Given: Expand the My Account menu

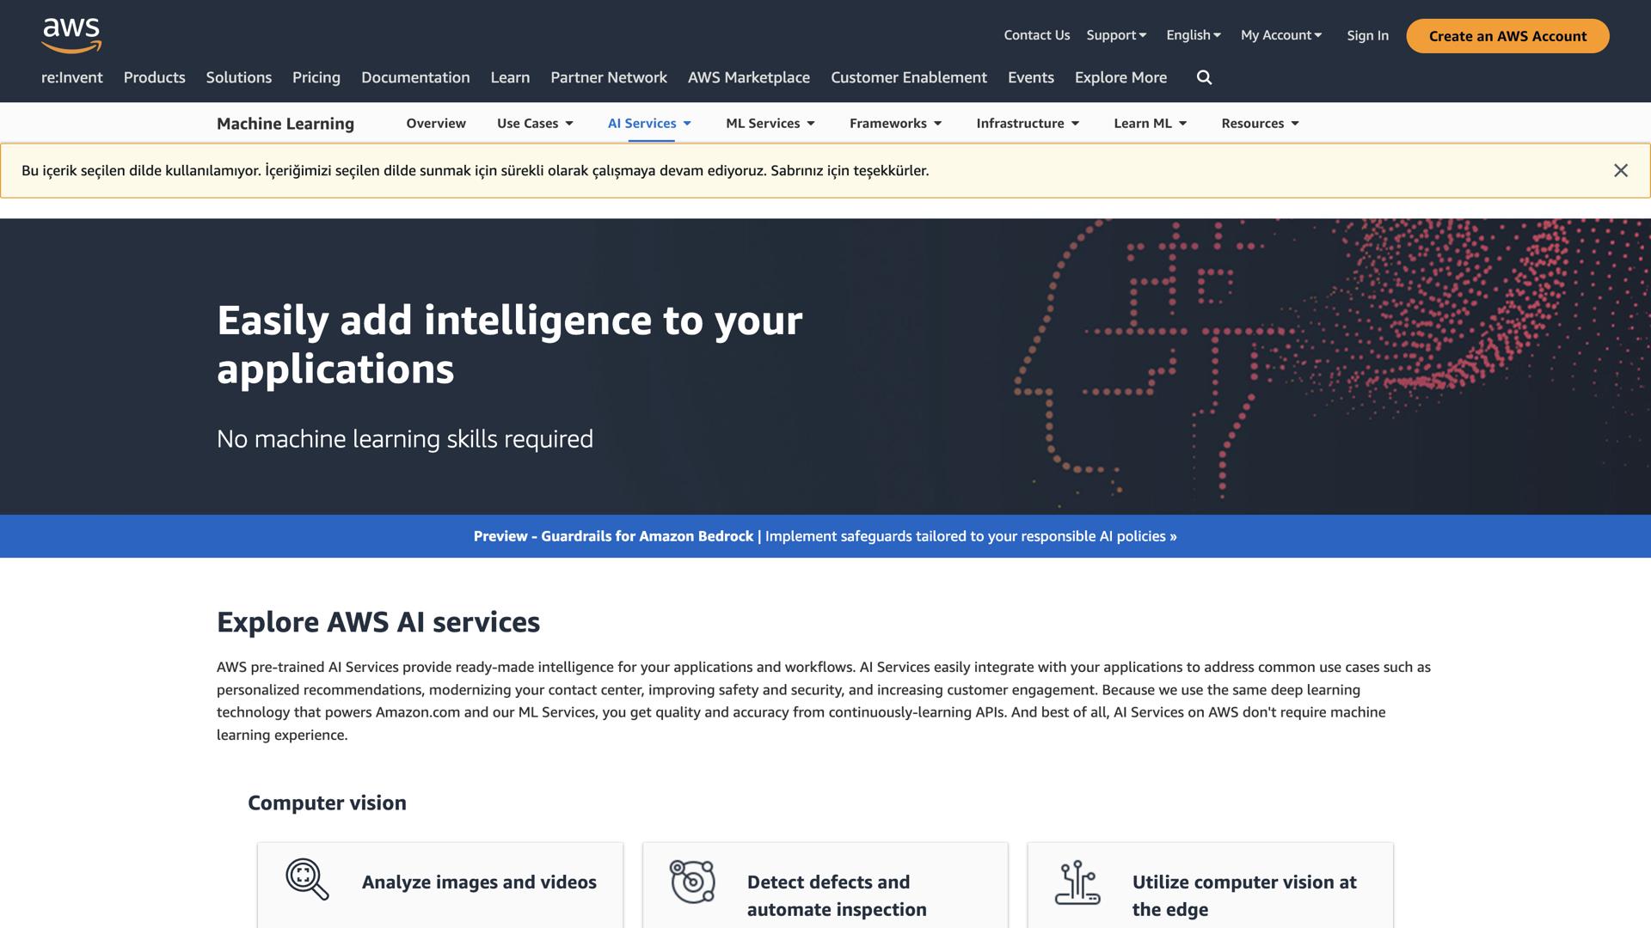Looking at the screenshot, I should (1280, 35).
